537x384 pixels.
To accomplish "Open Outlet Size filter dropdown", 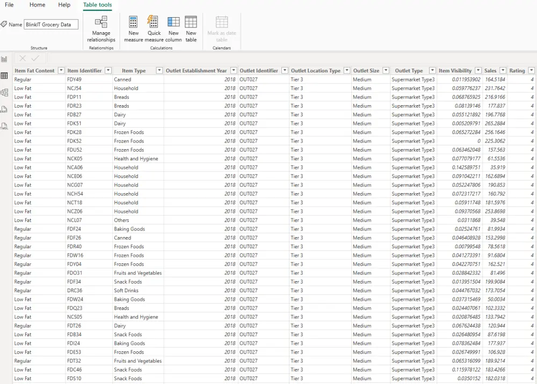I will point(386,70).
